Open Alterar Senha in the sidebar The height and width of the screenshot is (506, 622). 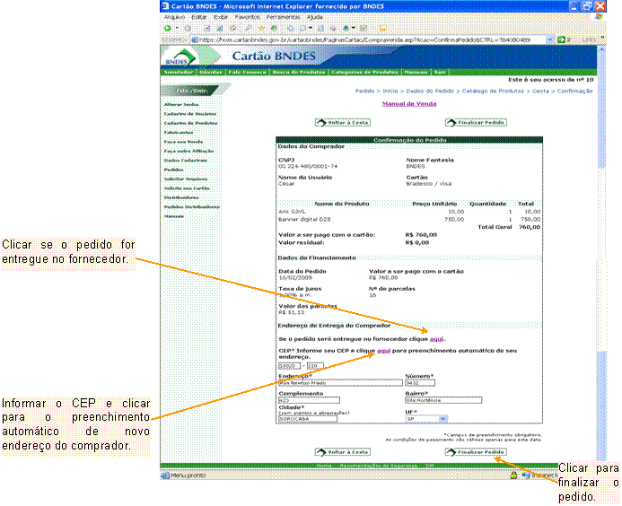point(181,105)
